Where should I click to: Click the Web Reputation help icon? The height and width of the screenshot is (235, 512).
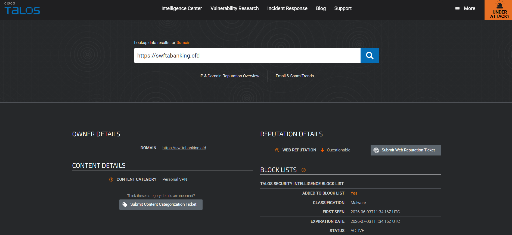277,150
